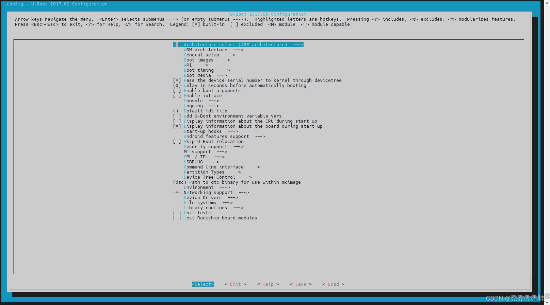Expand the USBPLUG submenu

201,162
